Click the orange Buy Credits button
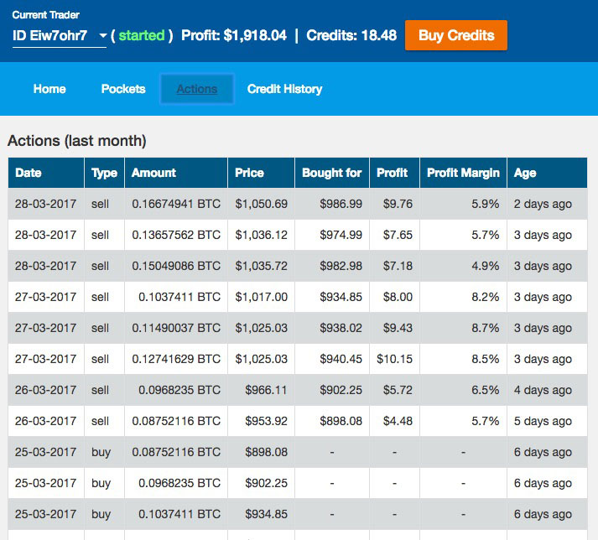The height and width of the screenshot is (540, 598). point(456,35)
